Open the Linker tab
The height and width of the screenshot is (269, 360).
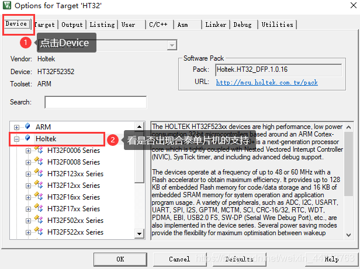click(216, 25)
